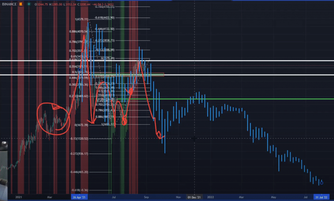The height and width of the screenshot is (201, 334).
Task: Select the Fibonacci label -0.272(3838.73)
Action: 104,40
